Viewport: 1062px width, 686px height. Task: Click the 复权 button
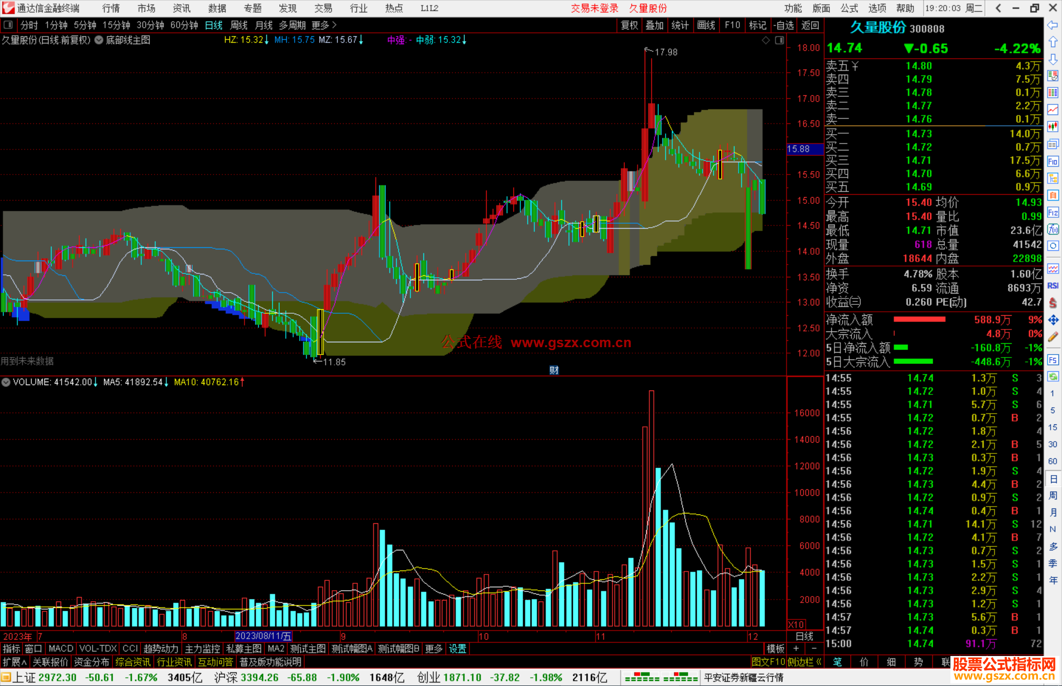(629, 25)
